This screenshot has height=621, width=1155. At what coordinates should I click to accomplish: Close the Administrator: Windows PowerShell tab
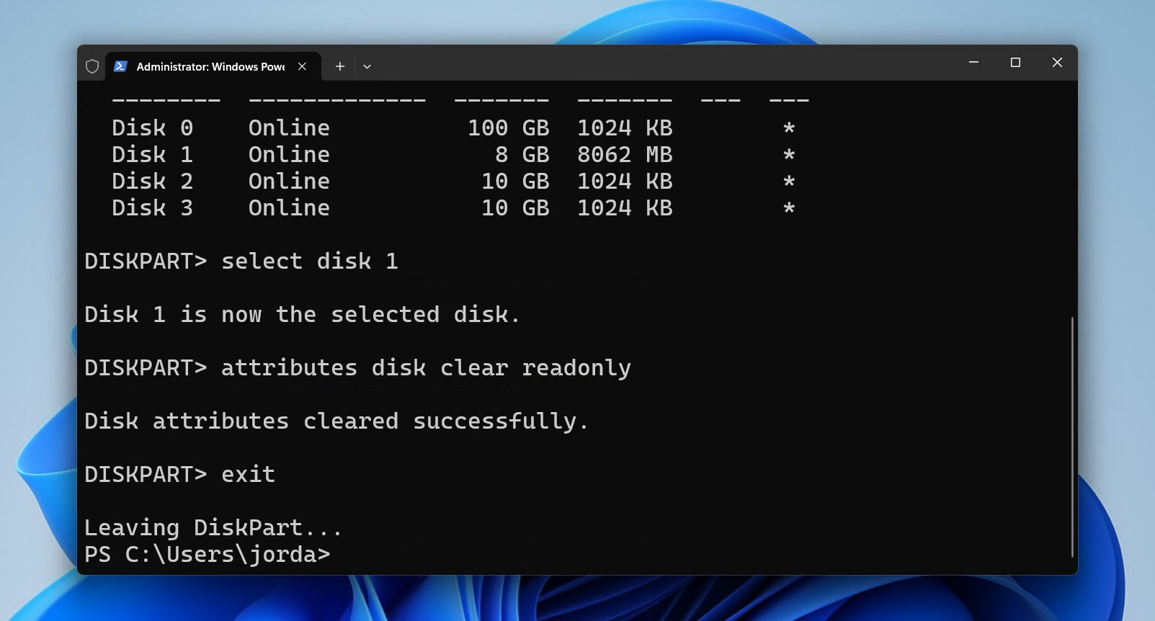pyautogui.click(x=302, y=66)
